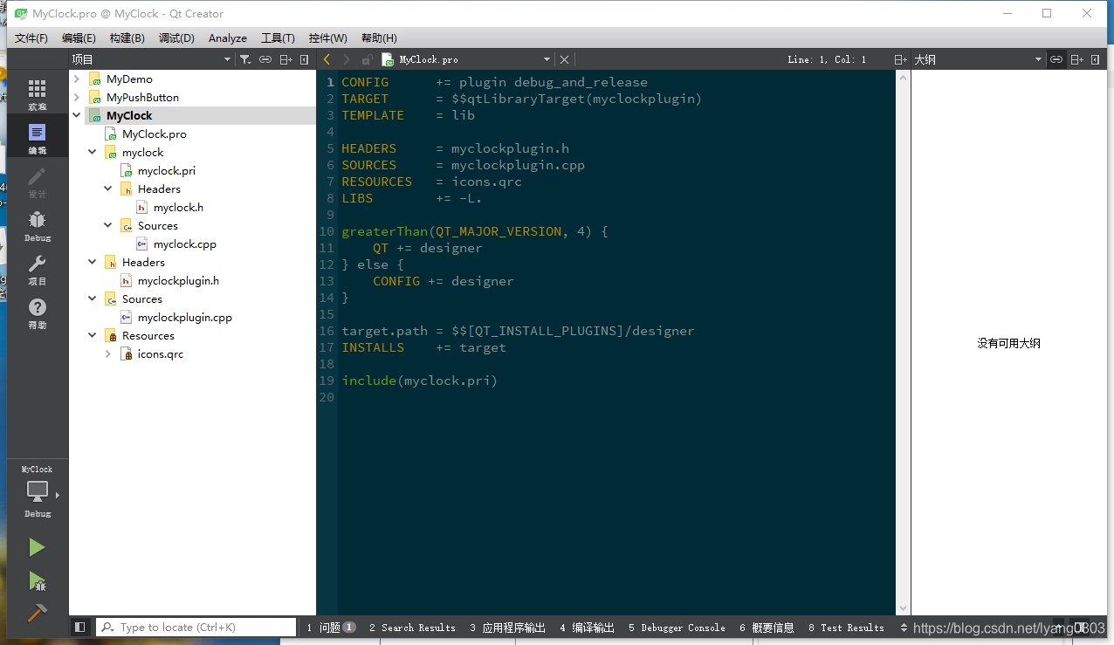The width and height of the screenshot is (1114, 645).
Task: Open the Help mode question-mark icon
Action: (38, 312)
